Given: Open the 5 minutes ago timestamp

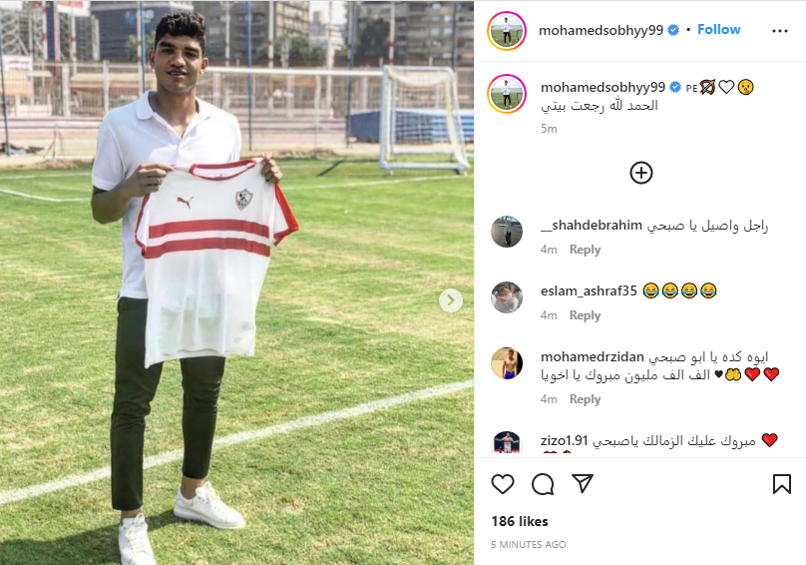Looking at the screenshot, I should (529, 544).
